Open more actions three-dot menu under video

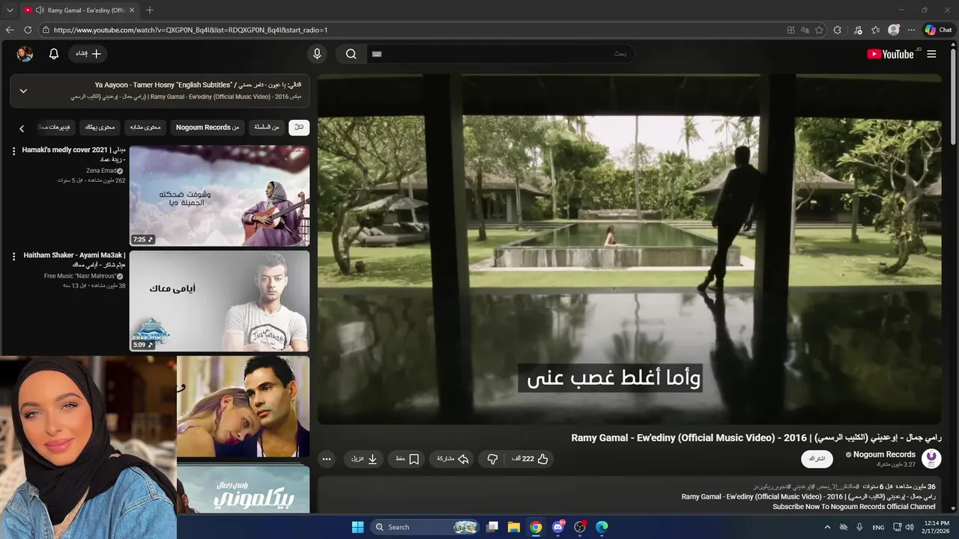(x=326, y=459)
